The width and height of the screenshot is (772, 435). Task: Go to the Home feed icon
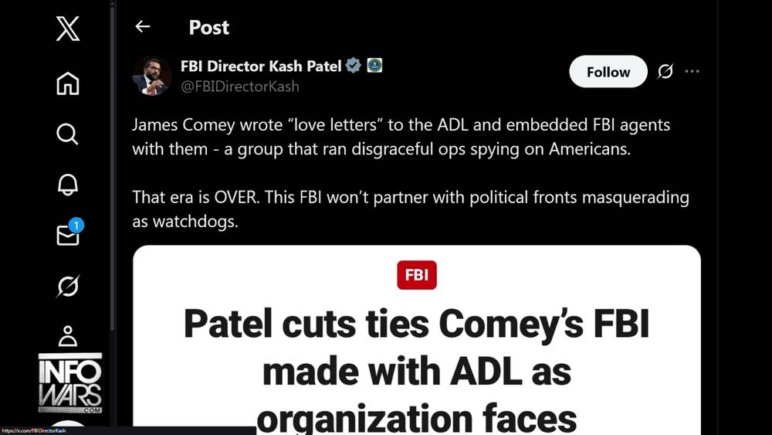[x=67, y=83]
